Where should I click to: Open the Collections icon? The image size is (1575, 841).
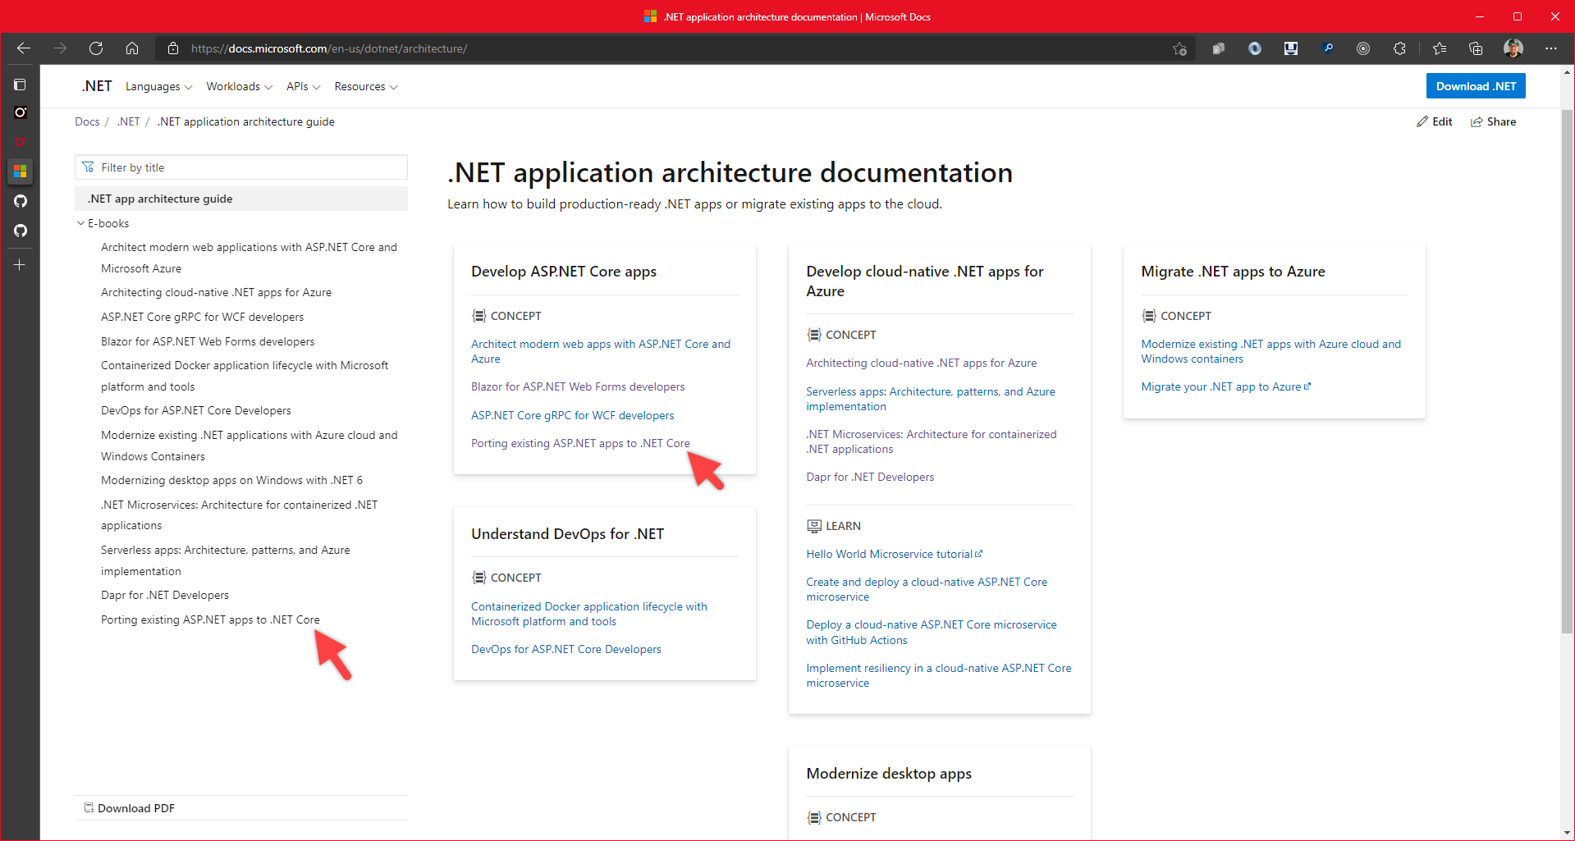(x=1476, y=49)
